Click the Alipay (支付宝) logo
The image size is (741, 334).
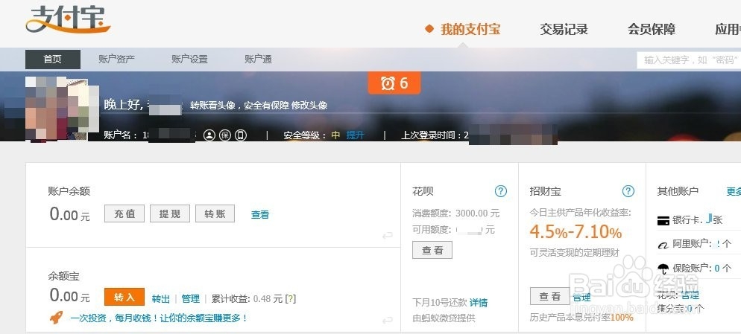pyautogui.click(x=68, y=19)
